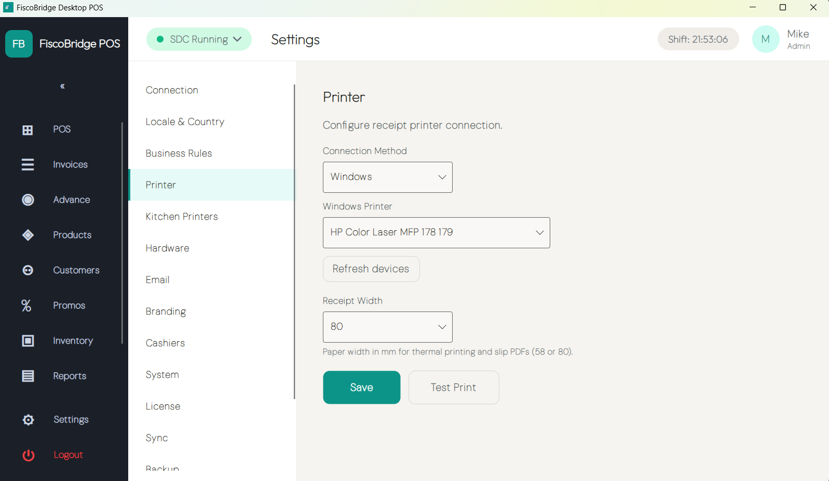
Task: Click the Advance circle icon
Action: click(28, 200)
